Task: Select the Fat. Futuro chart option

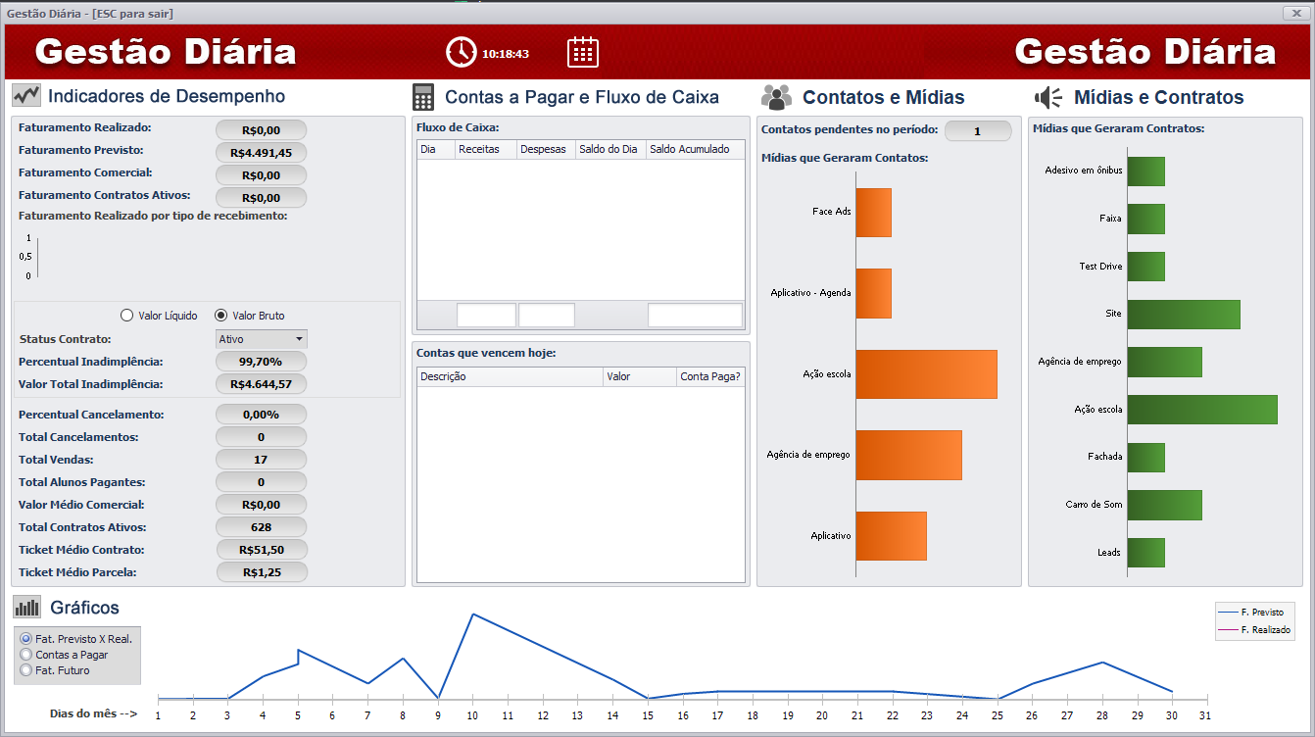Action: click(26, 670)
